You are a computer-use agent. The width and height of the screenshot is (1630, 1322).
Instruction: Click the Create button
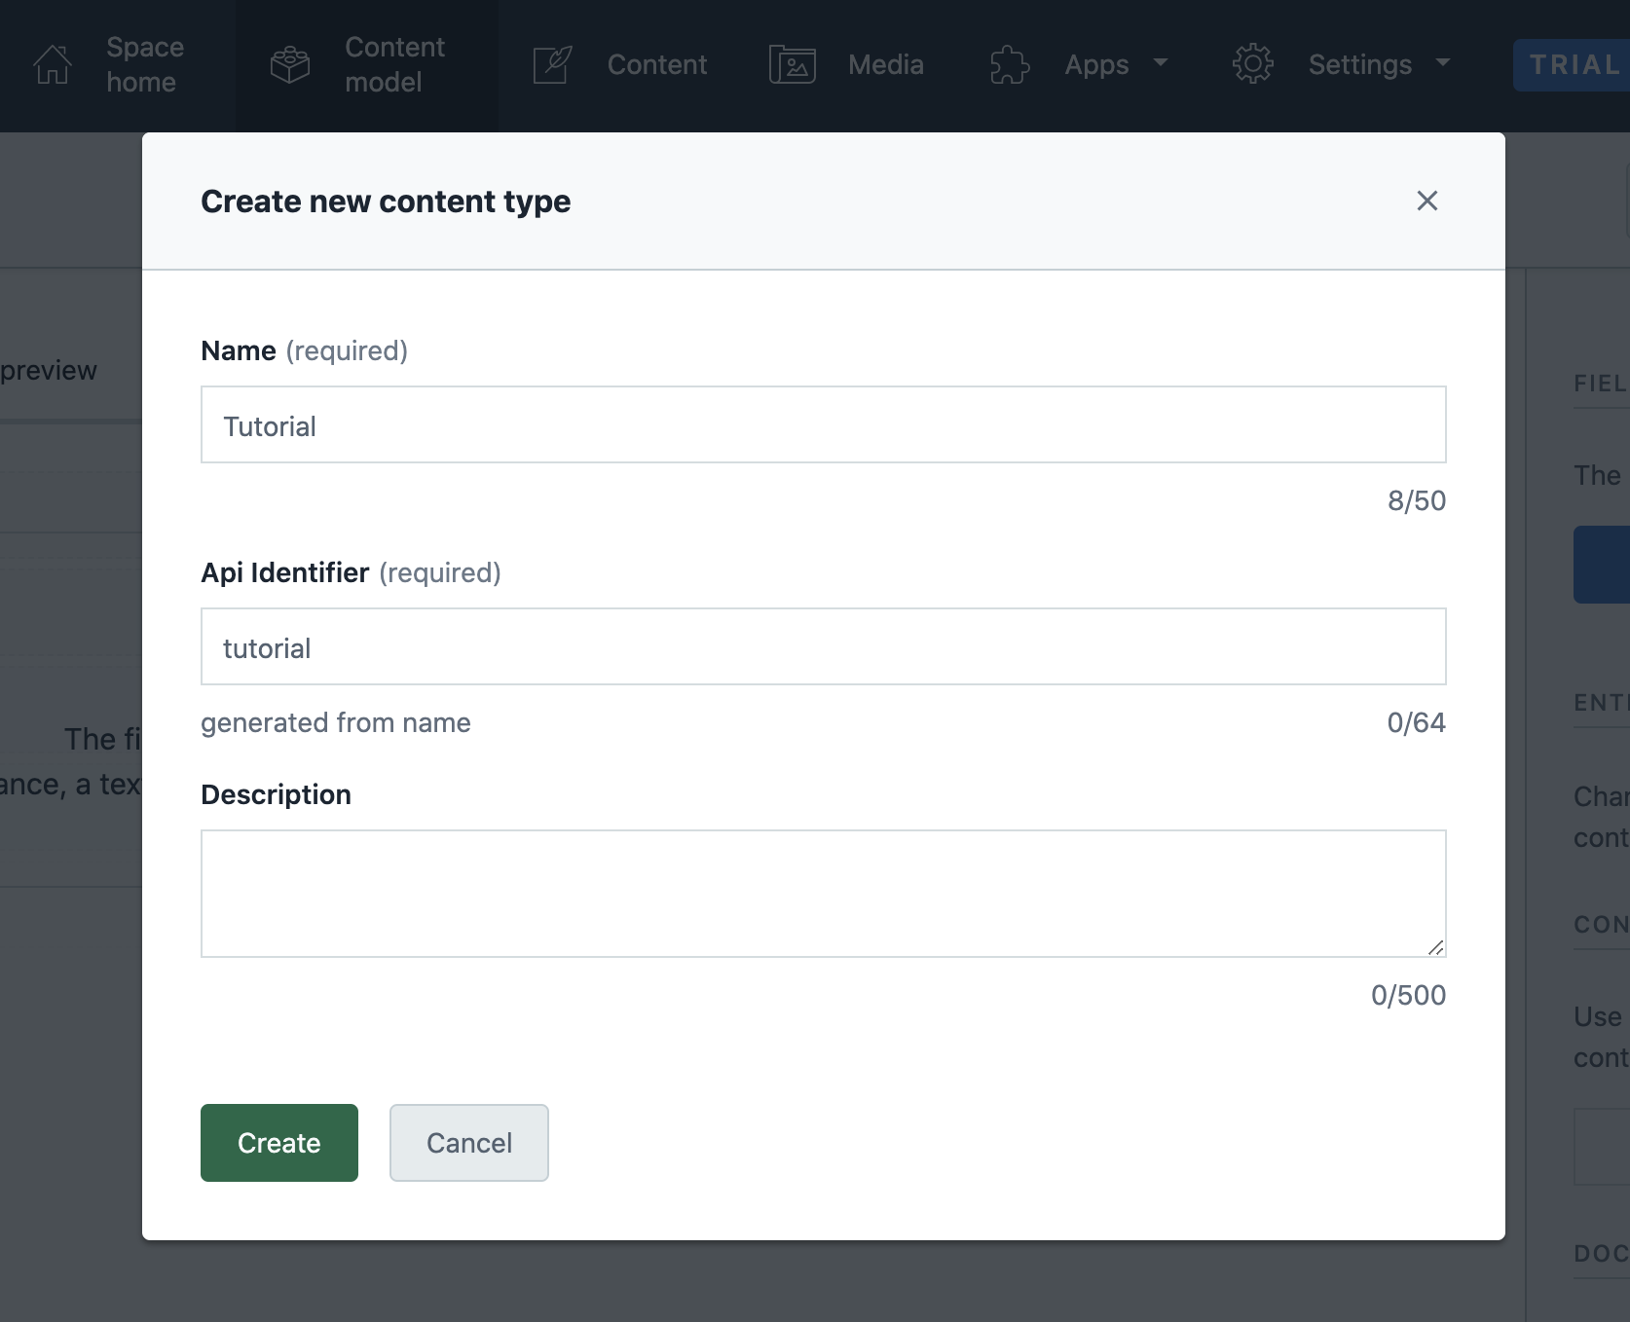click(278, 1143)
